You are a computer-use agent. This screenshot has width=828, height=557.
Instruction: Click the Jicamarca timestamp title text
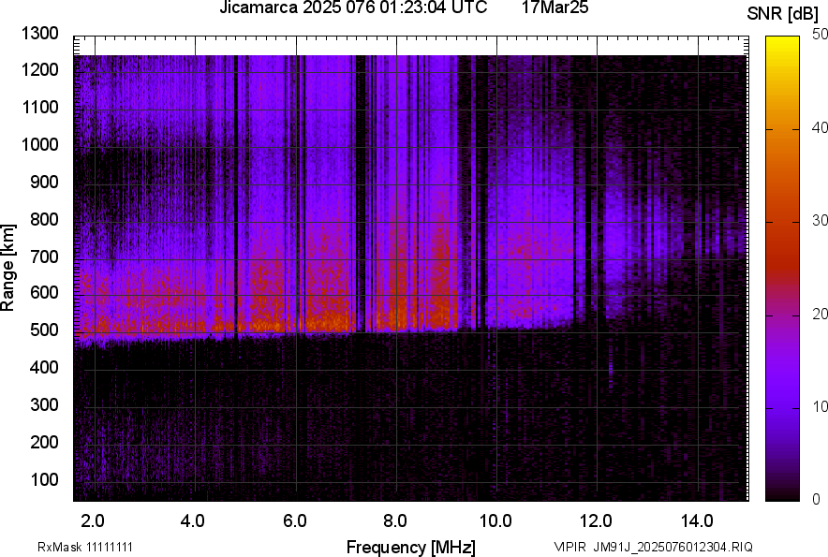pyautogui.click(x=352, y=8)
